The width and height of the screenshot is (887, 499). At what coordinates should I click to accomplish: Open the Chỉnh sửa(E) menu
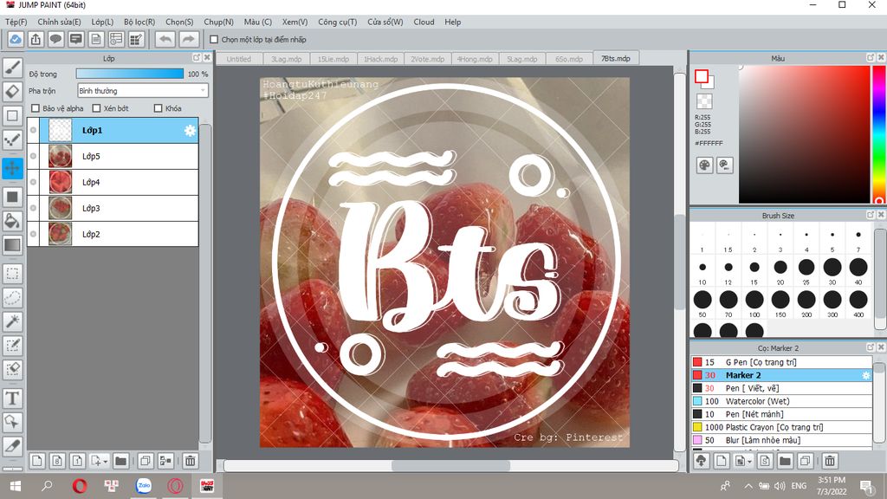pos(60,22)
